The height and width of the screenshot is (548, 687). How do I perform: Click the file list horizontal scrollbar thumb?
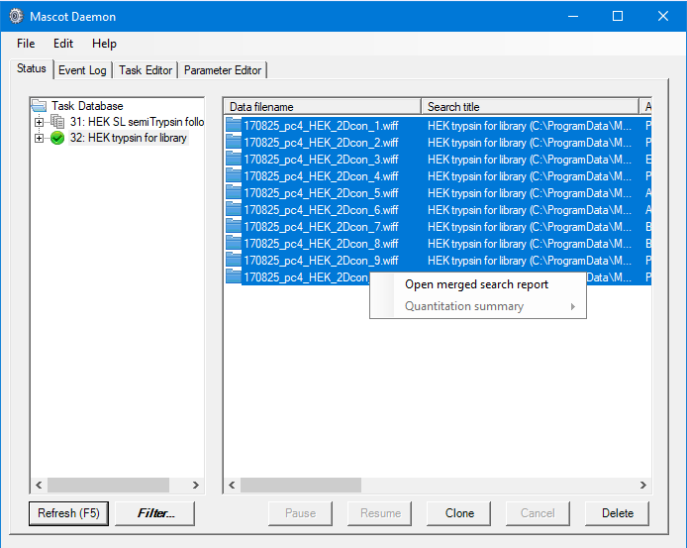tap(301, 485)
